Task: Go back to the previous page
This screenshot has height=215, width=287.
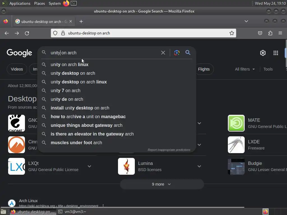Action: [7, 33]
